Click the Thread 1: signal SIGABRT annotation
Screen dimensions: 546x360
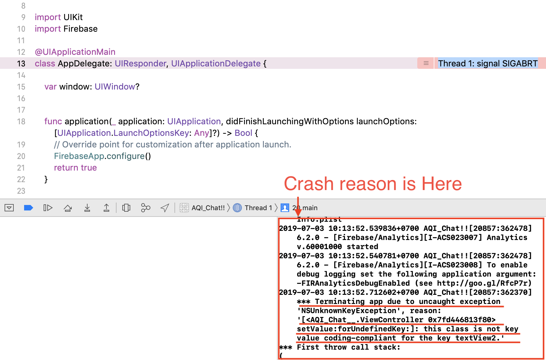tap(488, 63)
